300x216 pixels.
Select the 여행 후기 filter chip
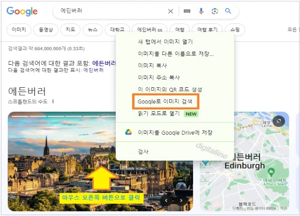pos(207,30)
